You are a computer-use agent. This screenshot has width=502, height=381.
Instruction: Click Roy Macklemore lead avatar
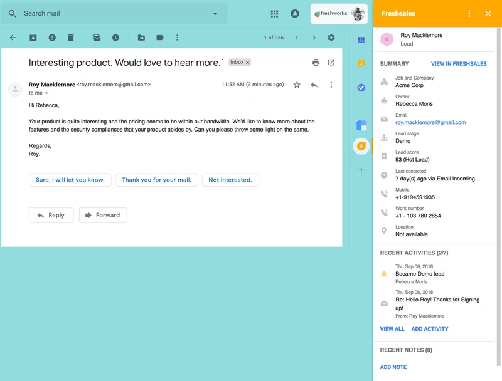tap(387, 39)
